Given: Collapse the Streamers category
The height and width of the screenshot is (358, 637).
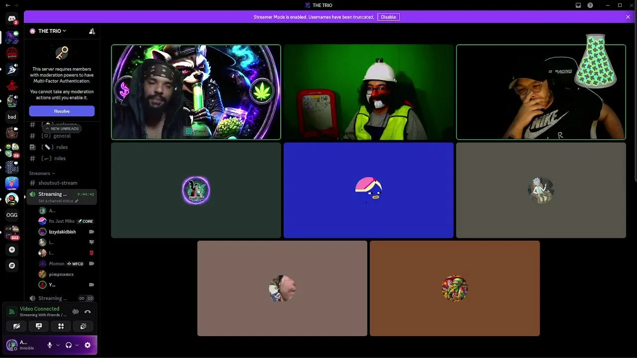Looking at the screenshot, I should pos(42,174).
